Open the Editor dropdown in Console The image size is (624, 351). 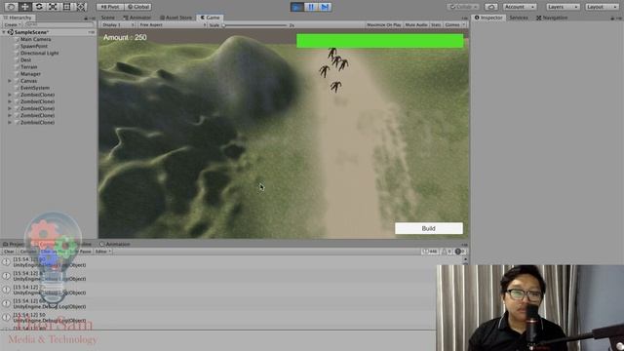[x=103, y=252]
